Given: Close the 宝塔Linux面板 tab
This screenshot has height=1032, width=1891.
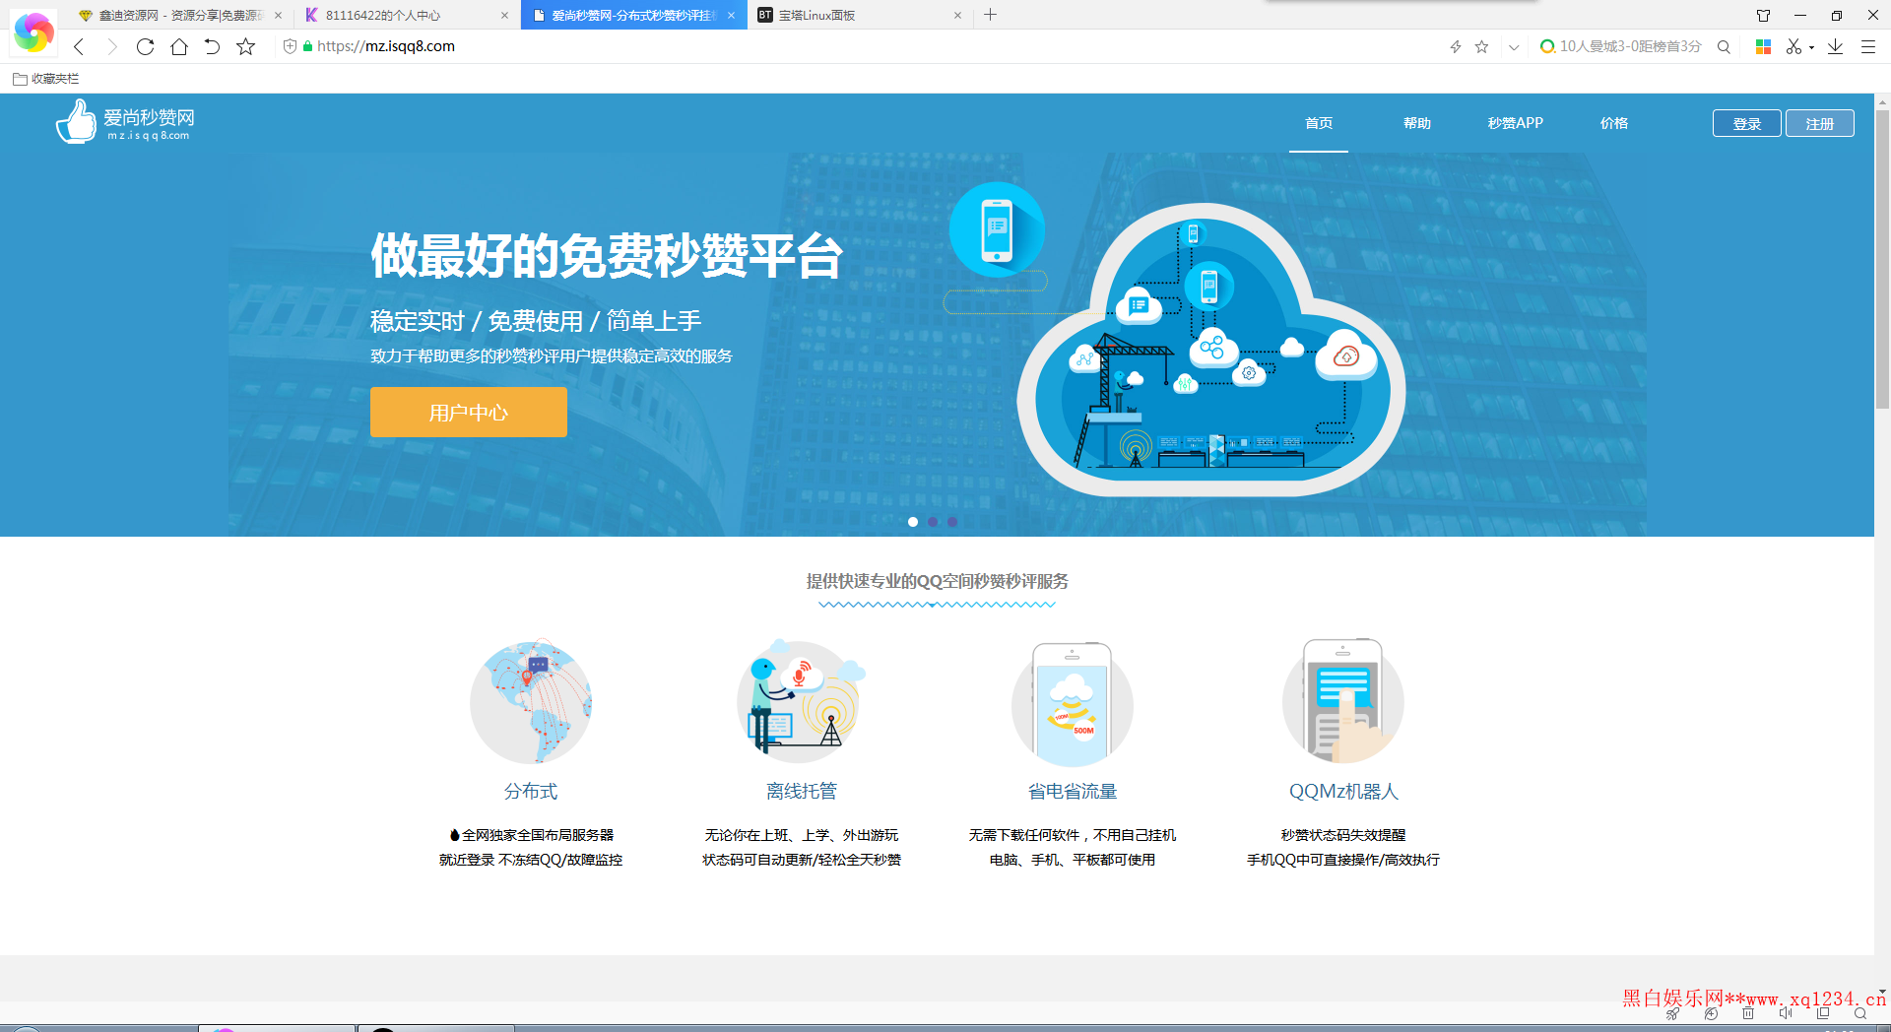Looking at the screenshot, I should point(957,15).
